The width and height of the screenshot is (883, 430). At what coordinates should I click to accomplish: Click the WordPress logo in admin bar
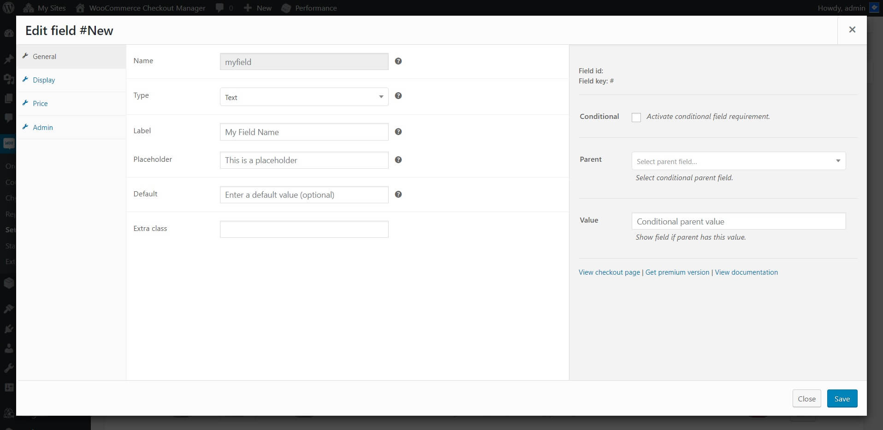8,8
